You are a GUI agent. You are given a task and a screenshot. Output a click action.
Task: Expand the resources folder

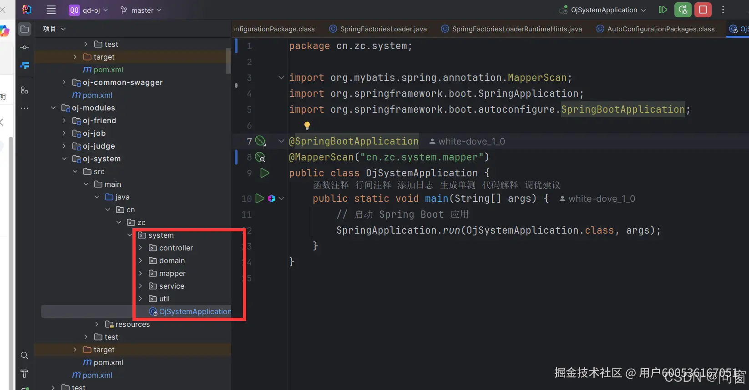click(97, 324)
